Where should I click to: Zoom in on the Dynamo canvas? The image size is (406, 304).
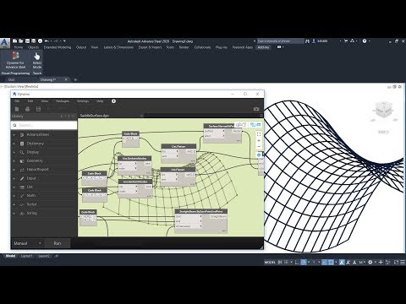coord(259,140)
